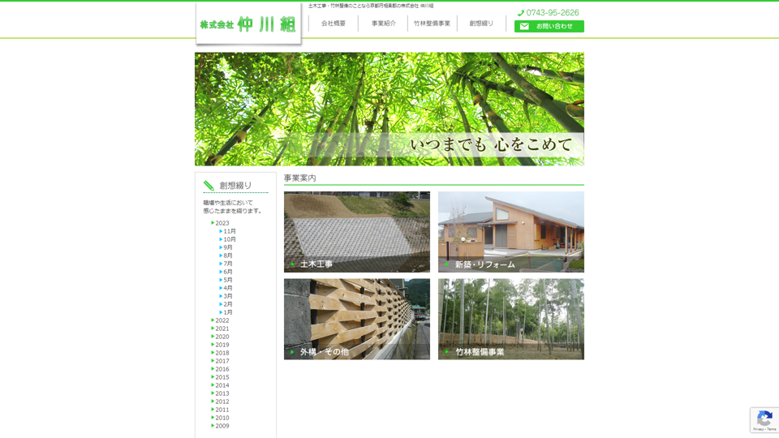The width and height of the screenshot is (779, 438).
Task: Click the green pencil icon beside 創想綴り
Action: click(209, 186)
